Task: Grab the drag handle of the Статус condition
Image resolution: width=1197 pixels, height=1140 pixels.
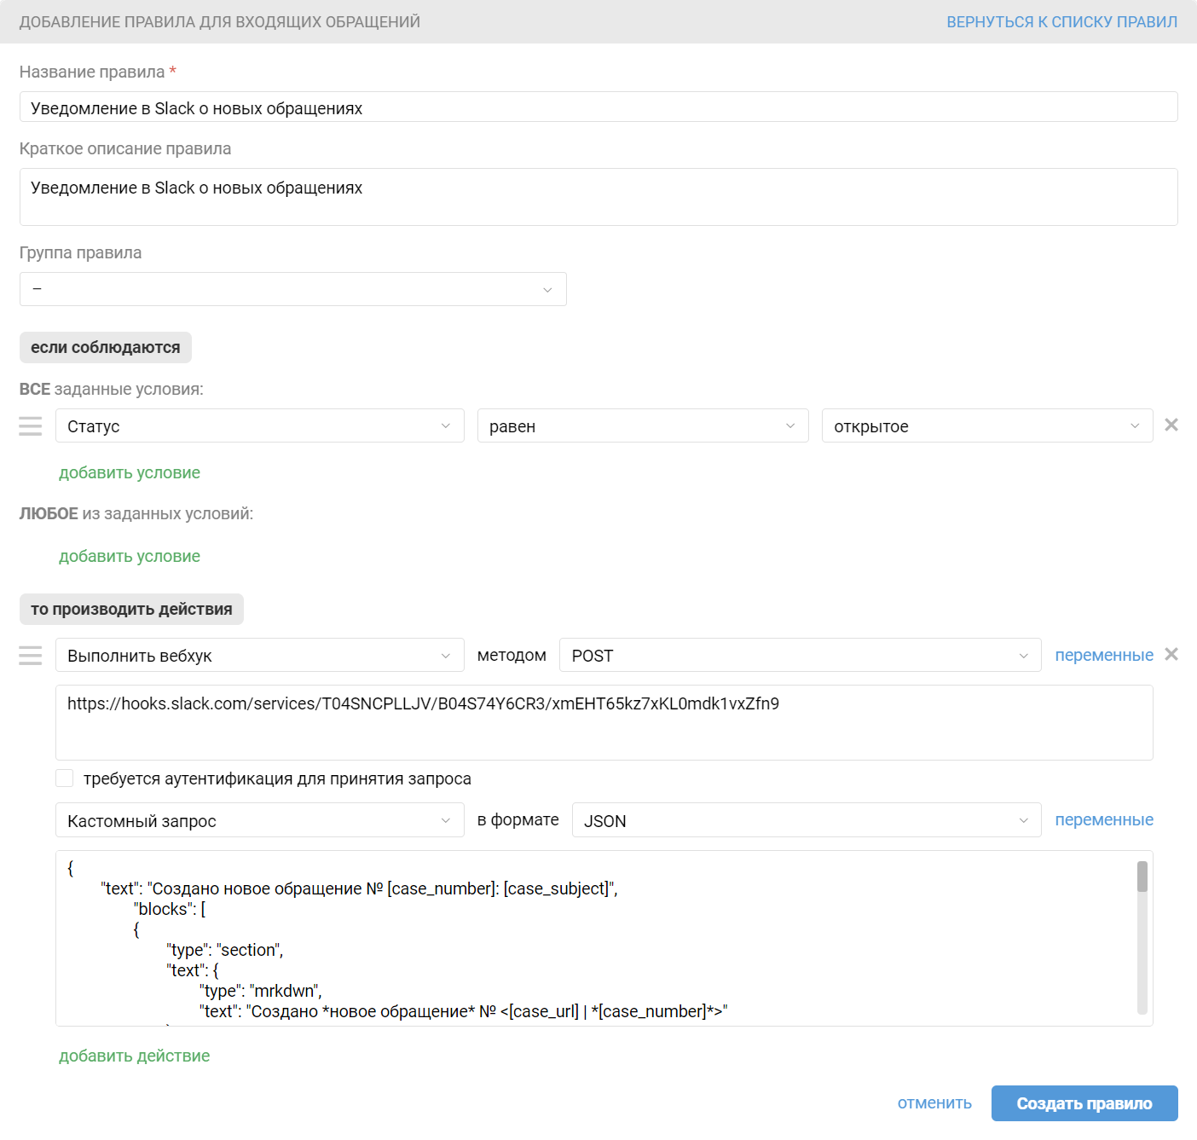Action: click(x=31, y=426)
